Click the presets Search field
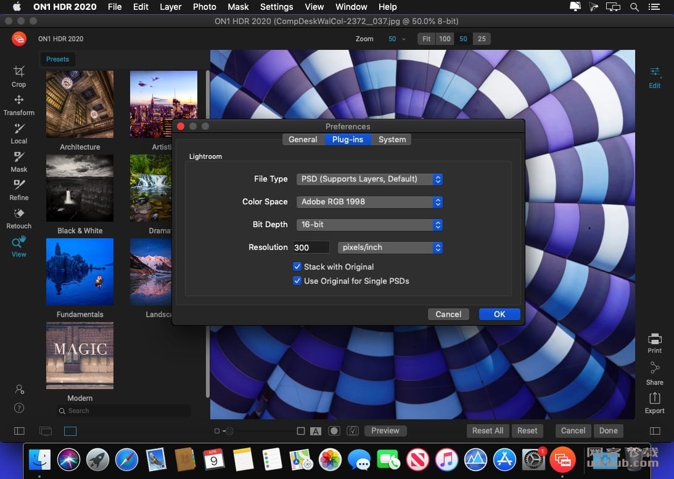Screen dimensions: 674x479 pos(123,411)
